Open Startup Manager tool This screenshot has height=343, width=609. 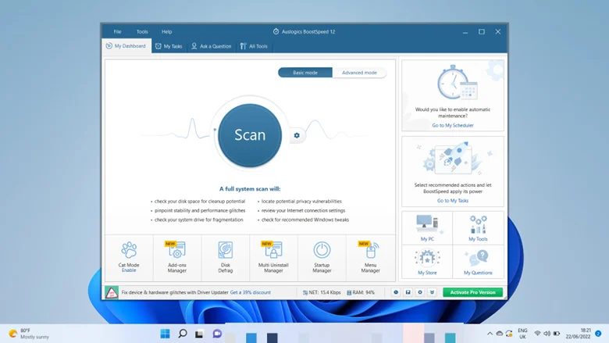pyautogui.click(x=322, y=257)
